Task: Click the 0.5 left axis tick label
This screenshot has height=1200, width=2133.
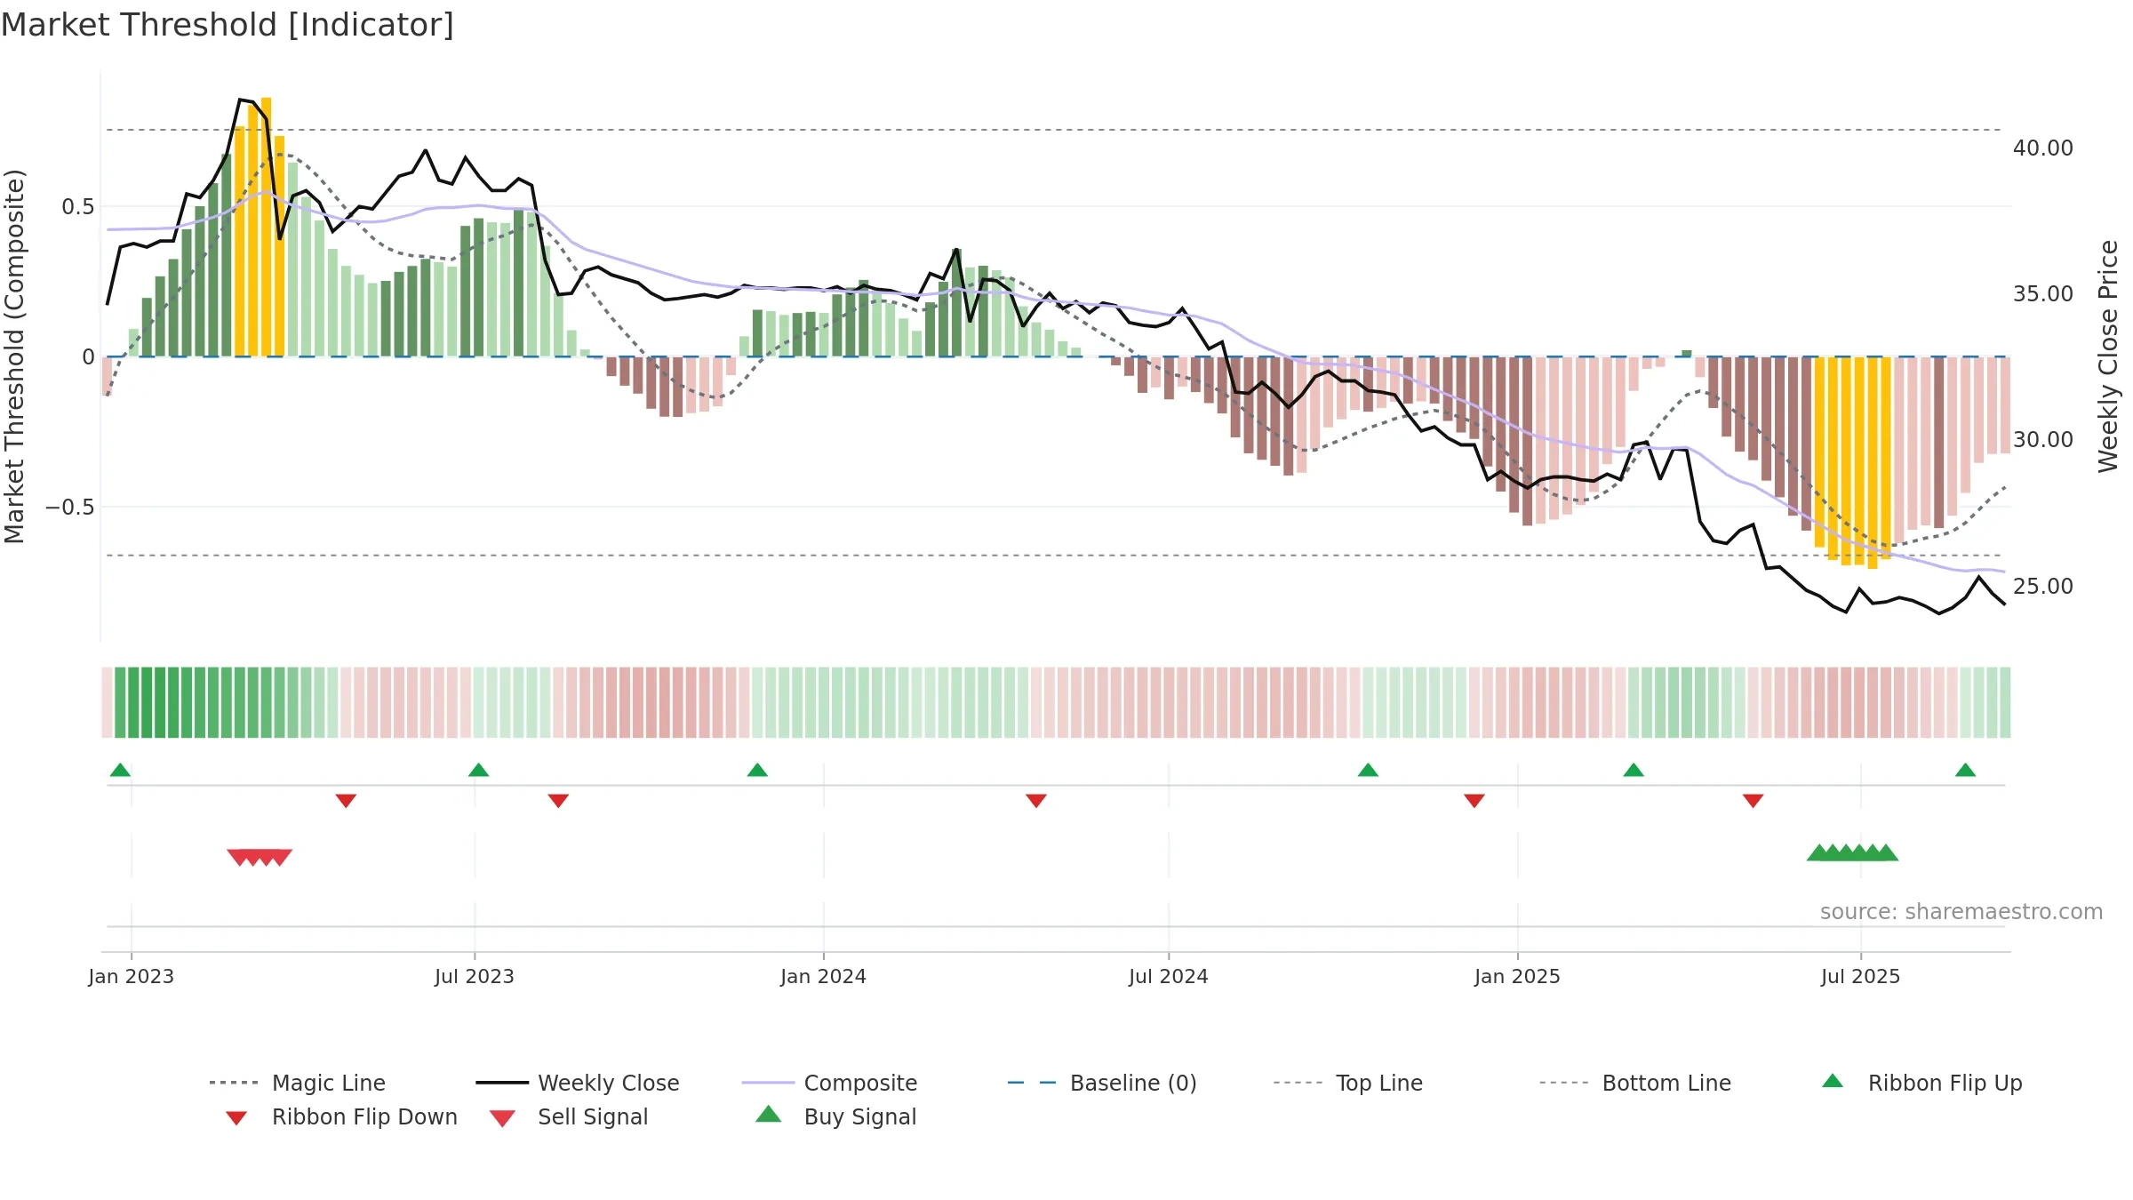Action: [78, 207]
